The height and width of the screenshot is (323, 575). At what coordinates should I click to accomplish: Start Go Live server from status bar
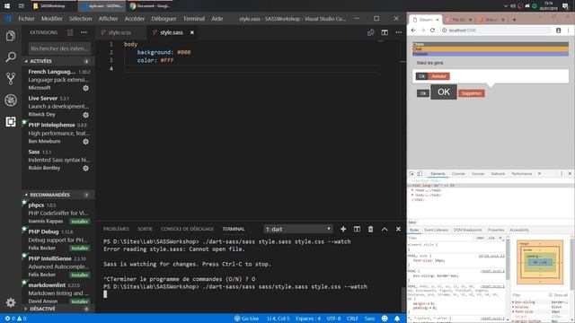tap(247, 319)
